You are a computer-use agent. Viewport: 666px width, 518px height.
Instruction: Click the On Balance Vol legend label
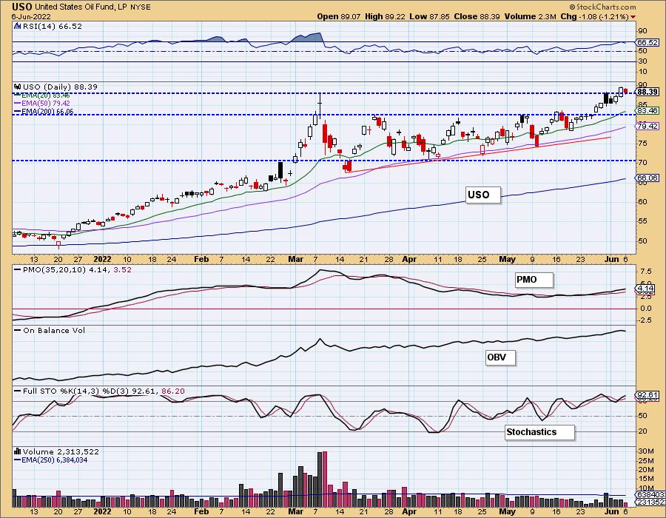click(54, 330)
